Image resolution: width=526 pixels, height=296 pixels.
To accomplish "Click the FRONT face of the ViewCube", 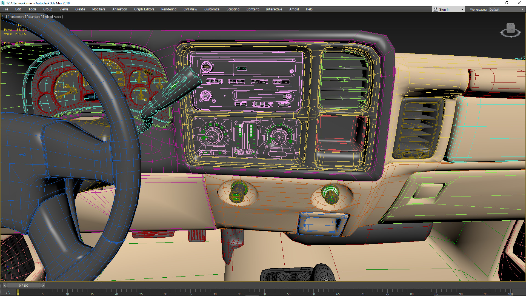I will (x=510, y=29).
